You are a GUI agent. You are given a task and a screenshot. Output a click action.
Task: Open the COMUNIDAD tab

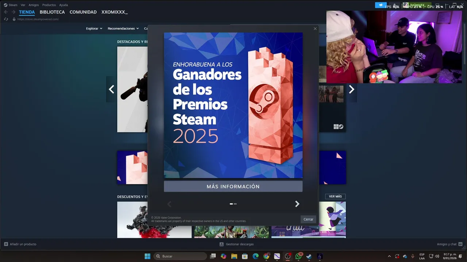pyautogui.click(x=83, y=12)
